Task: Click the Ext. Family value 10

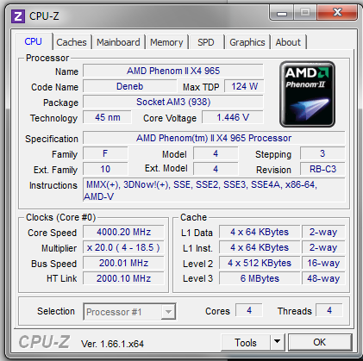Action: point(105,169)
